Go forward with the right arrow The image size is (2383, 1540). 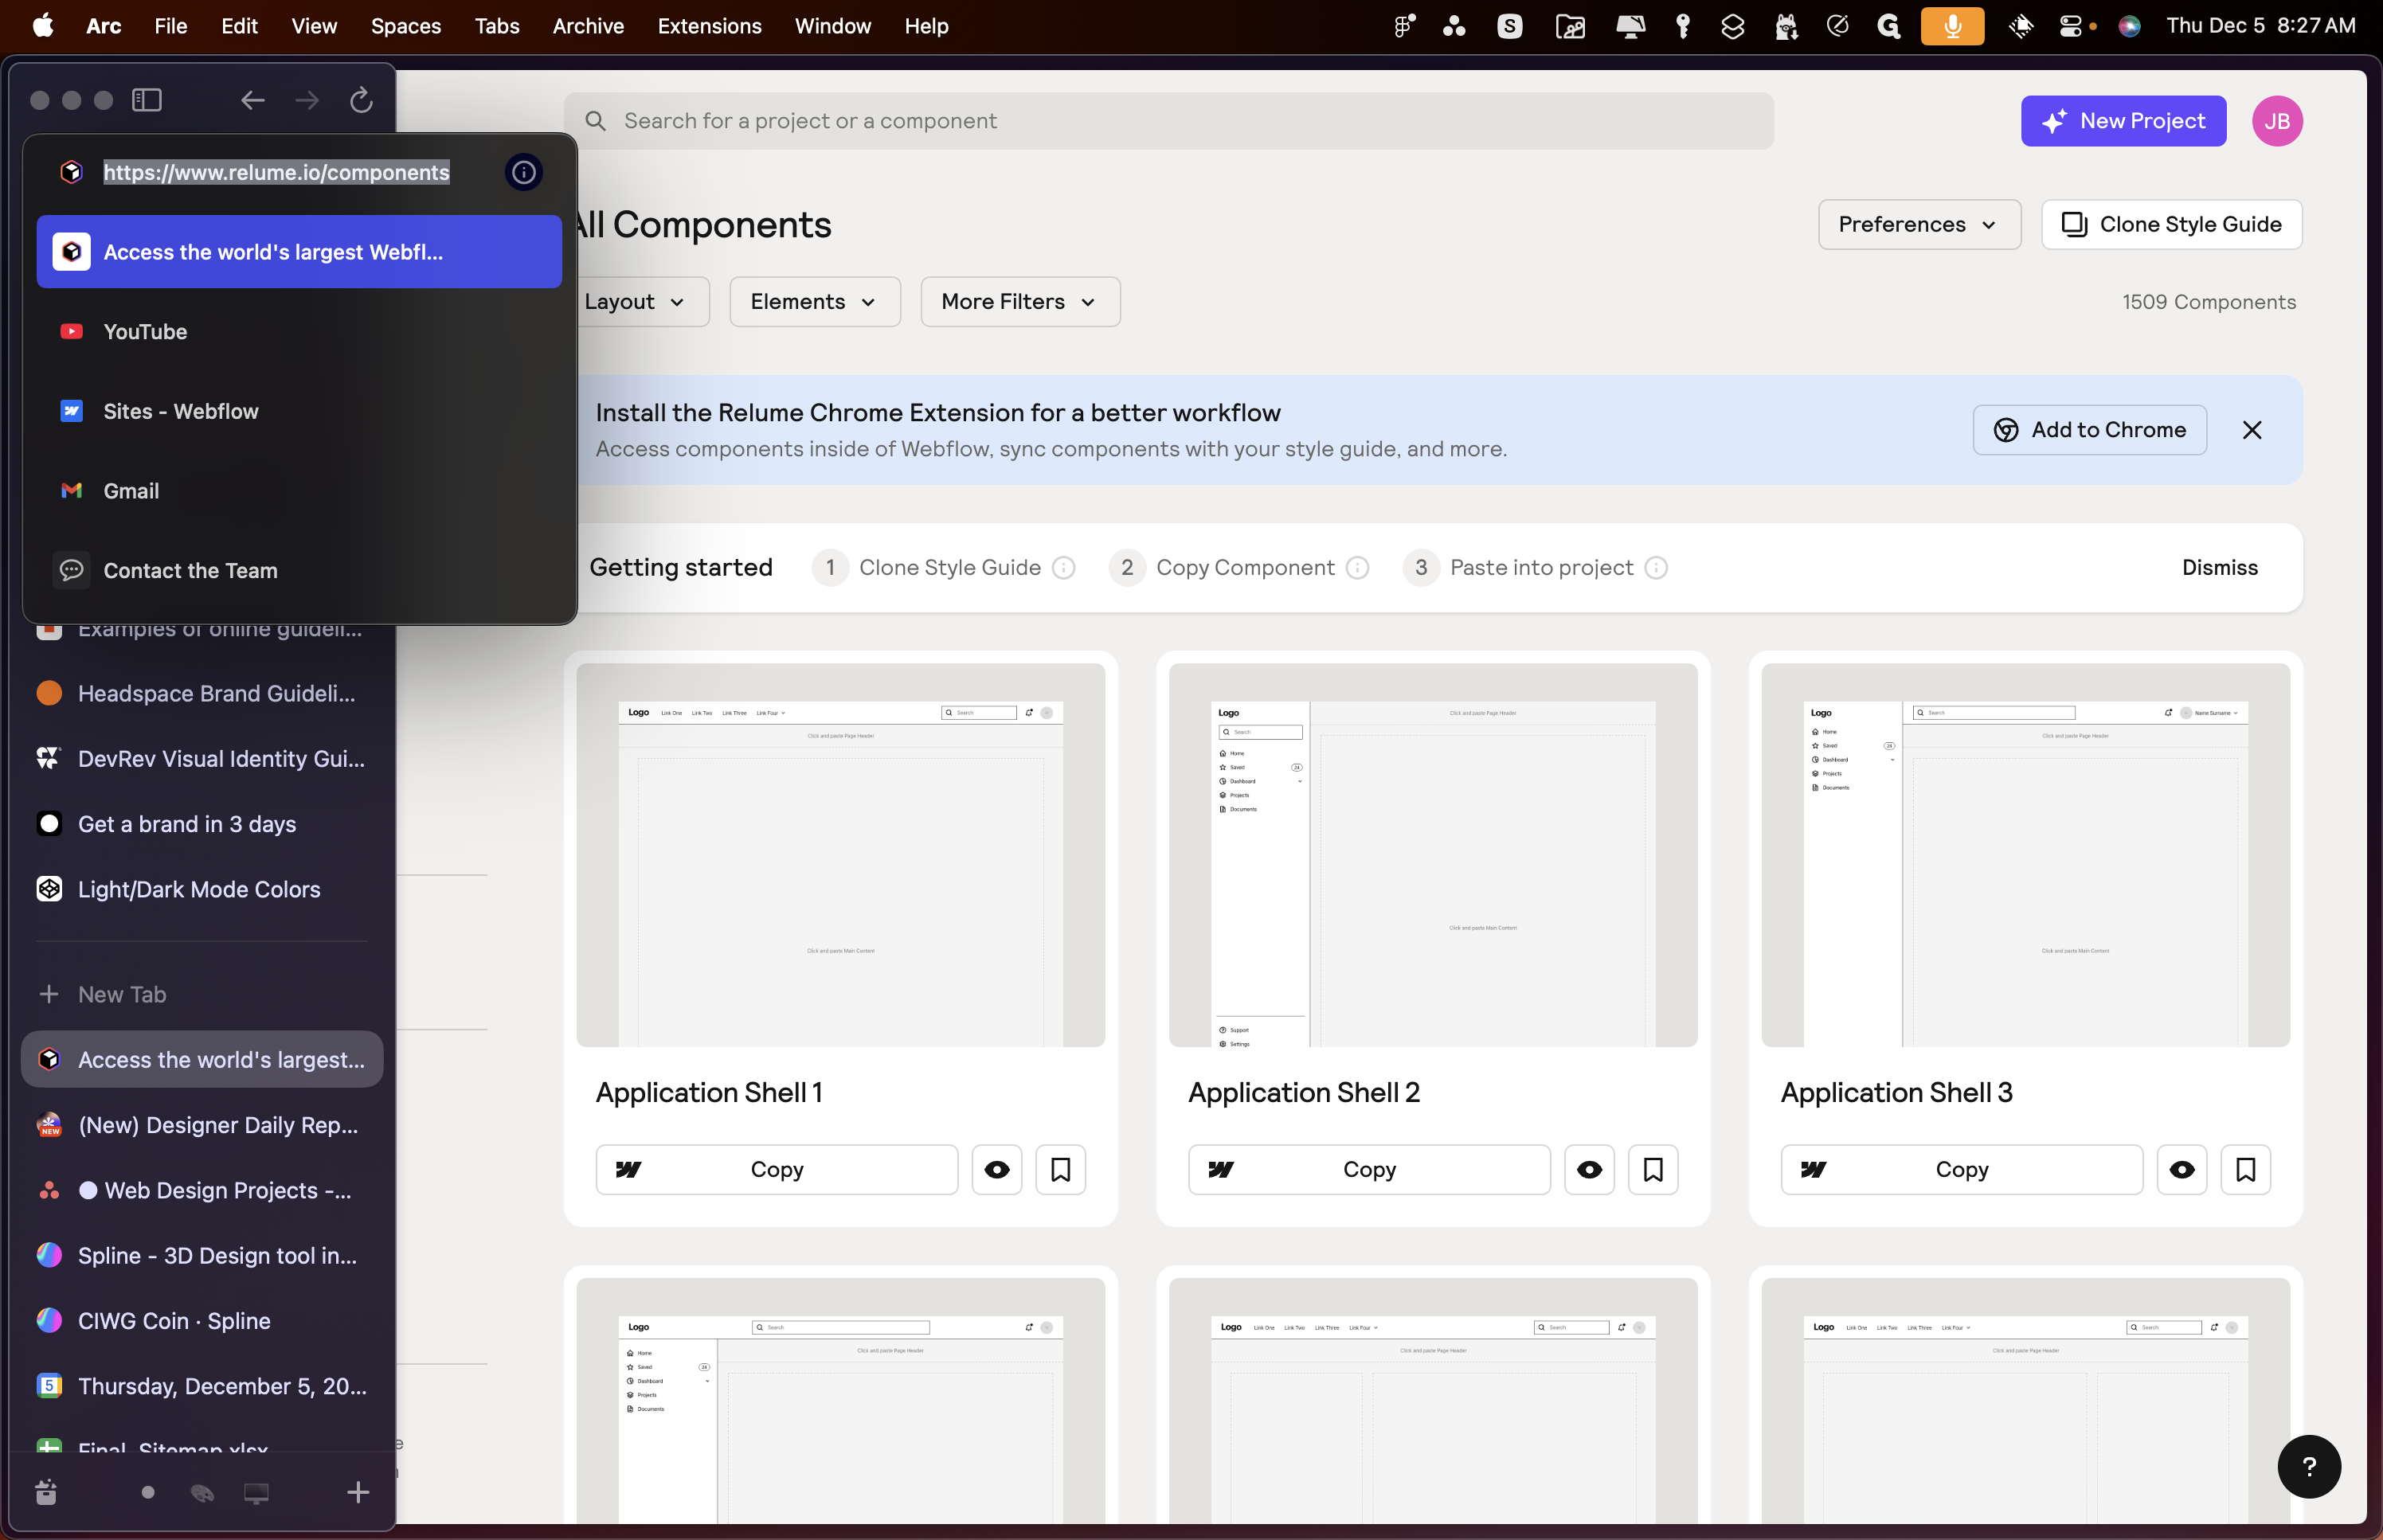307,100
